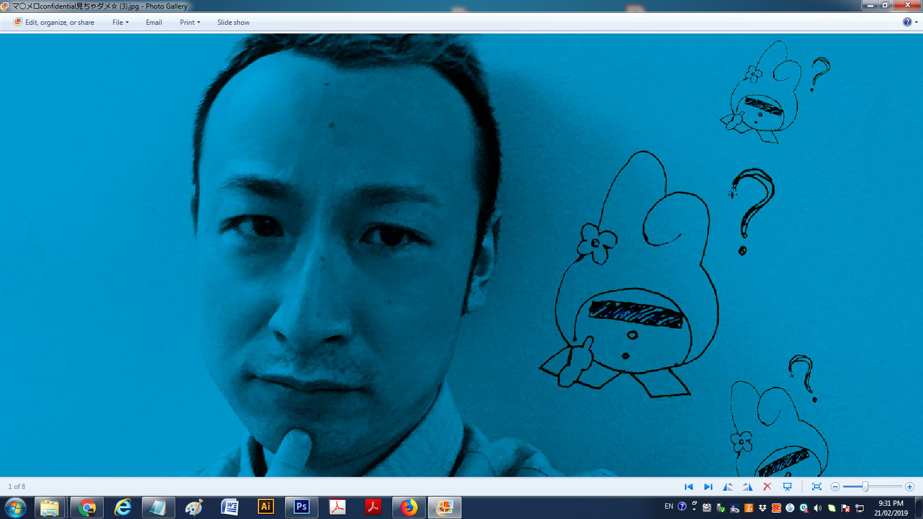
Task: Open Photo Gallery help icon
Action: [907, 22]
